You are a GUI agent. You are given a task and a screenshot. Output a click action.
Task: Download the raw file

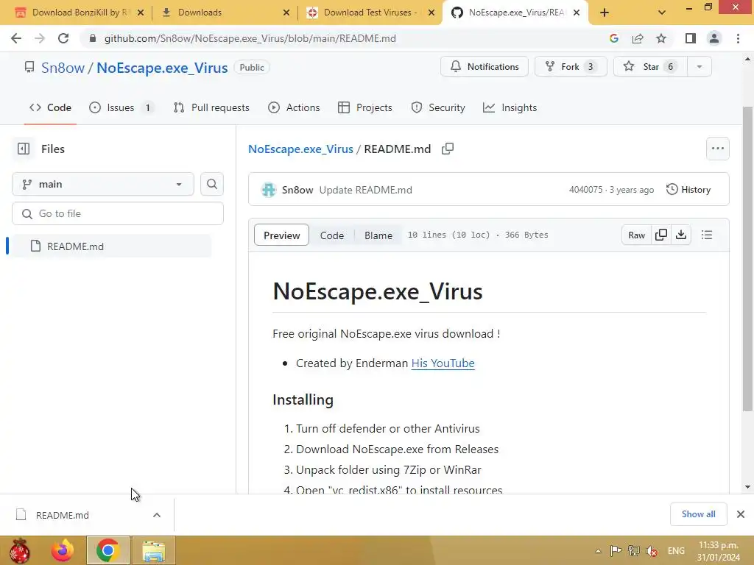coord(681,235)
